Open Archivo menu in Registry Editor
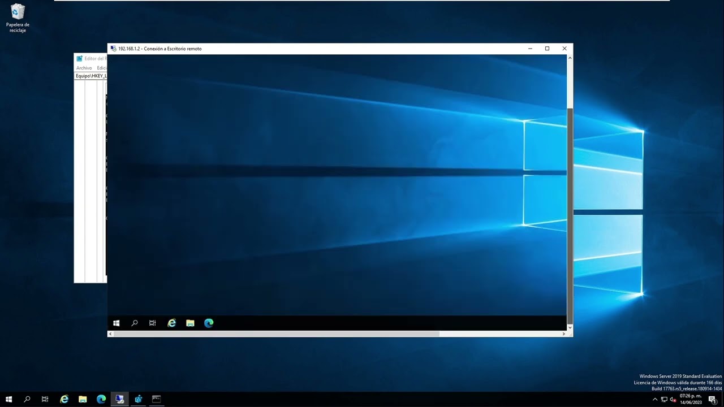This screenshot has width=724, height=407. [x=84, y=68]
